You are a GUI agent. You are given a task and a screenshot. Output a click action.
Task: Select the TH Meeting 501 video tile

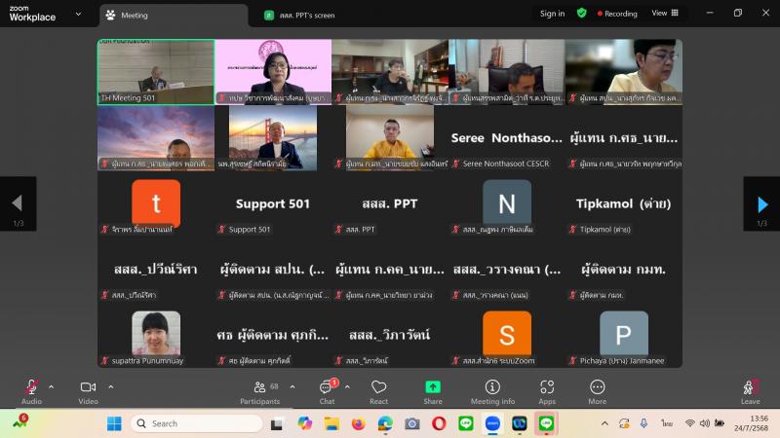click(156, 72)
